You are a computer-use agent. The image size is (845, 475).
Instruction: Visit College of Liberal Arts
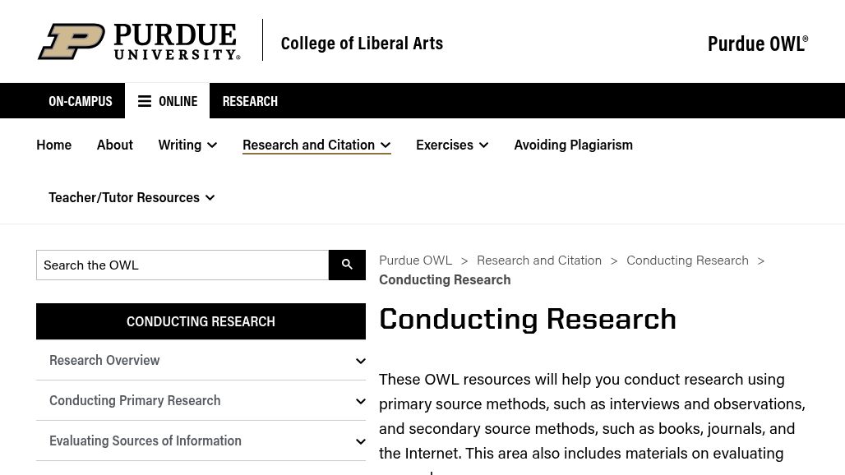(362, 42)
